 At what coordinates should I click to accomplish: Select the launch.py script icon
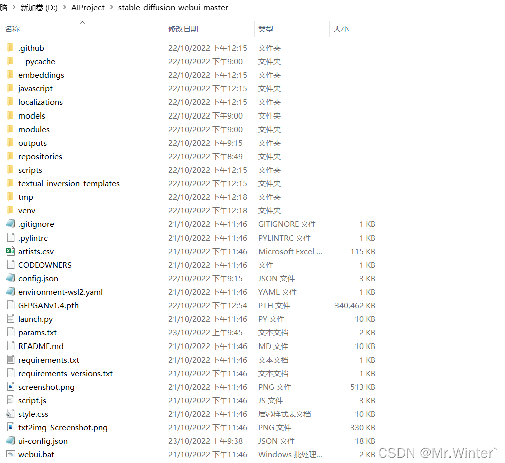pos(10,318)
